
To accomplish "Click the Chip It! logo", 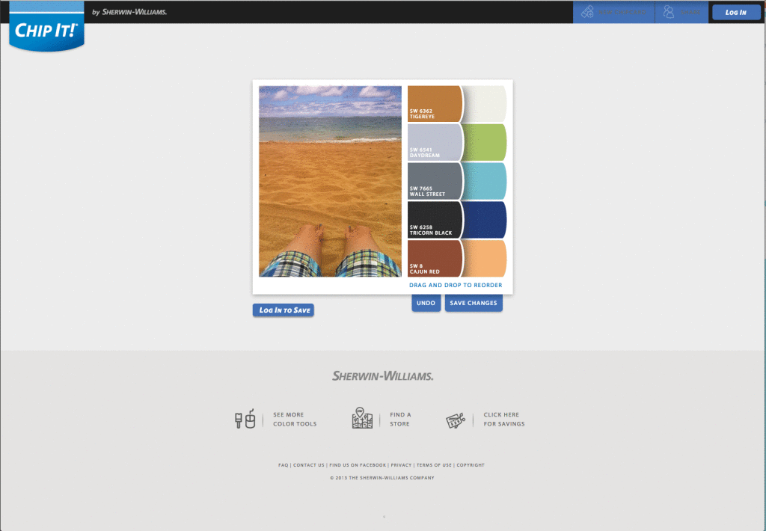I will [x=46, y=26].
